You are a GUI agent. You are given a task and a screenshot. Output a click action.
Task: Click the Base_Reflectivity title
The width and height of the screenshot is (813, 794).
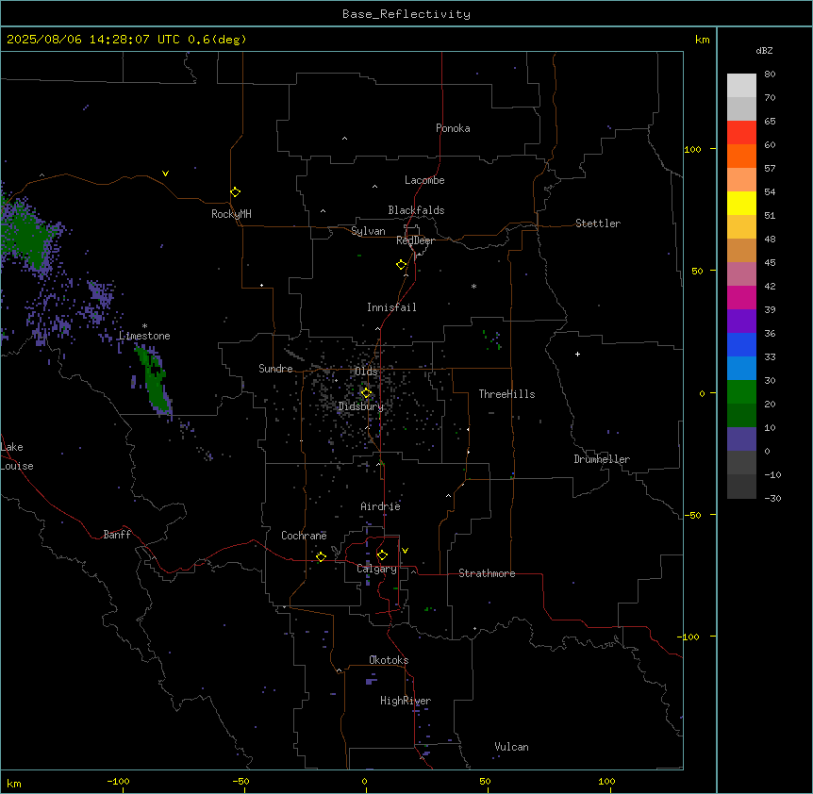point(406,14)
